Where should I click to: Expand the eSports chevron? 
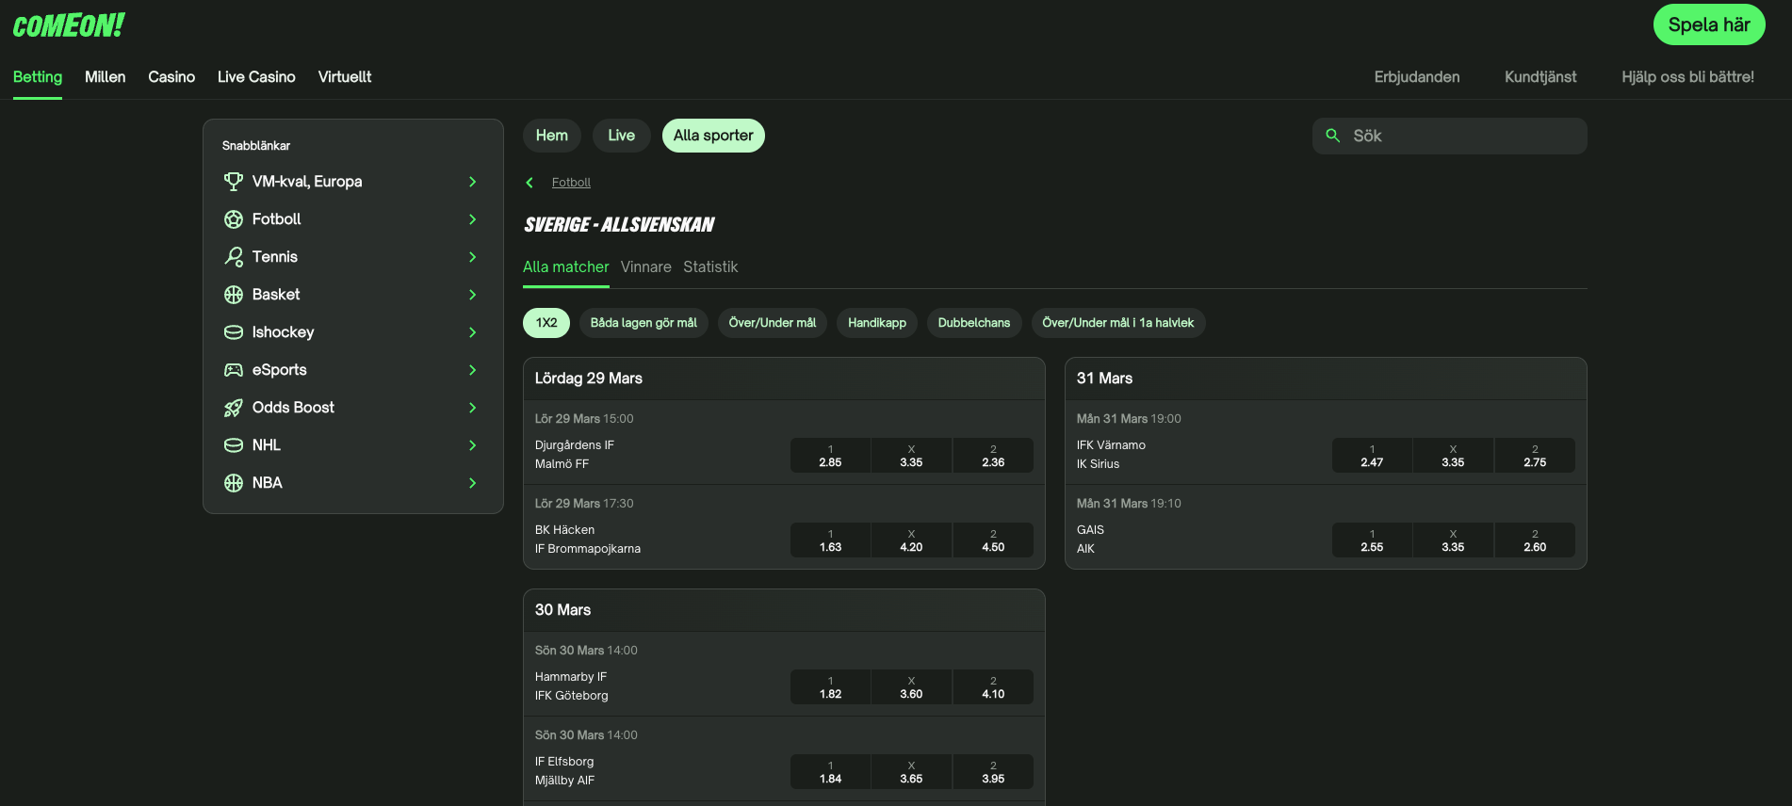point(473,370)
